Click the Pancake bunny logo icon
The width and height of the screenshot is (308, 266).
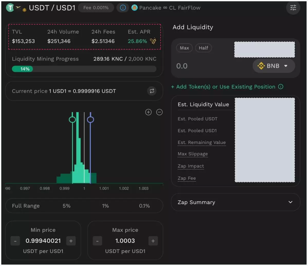point(134,8)
